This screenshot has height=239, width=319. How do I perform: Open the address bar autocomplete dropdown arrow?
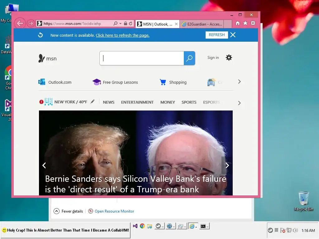(x=121, y=24)
